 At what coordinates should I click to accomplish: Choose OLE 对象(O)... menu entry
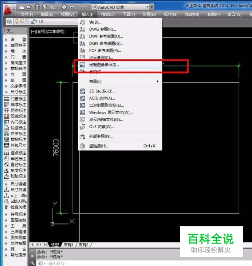(120, 127)
